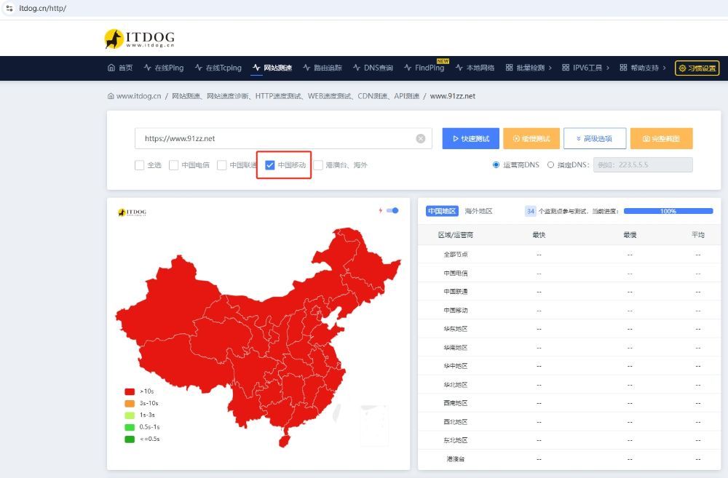Select the 网站测速 nav item
This screenshot has height=478, width=728.
(x=272, y=68)
